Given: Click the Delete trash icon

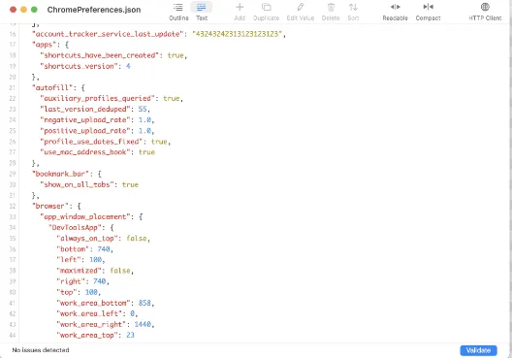Looking at the screenshot, I should [331, 12].
